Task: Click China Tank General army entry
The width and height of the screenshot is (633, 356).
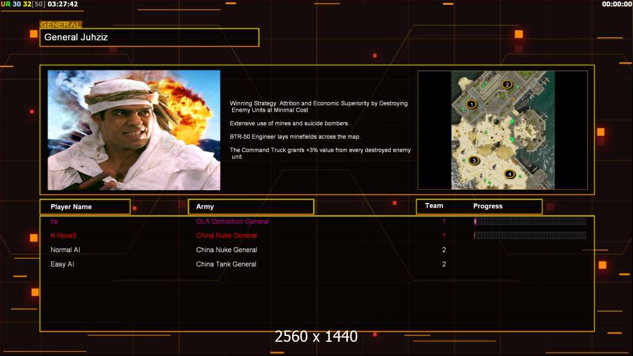Action: tap(226, 264)
